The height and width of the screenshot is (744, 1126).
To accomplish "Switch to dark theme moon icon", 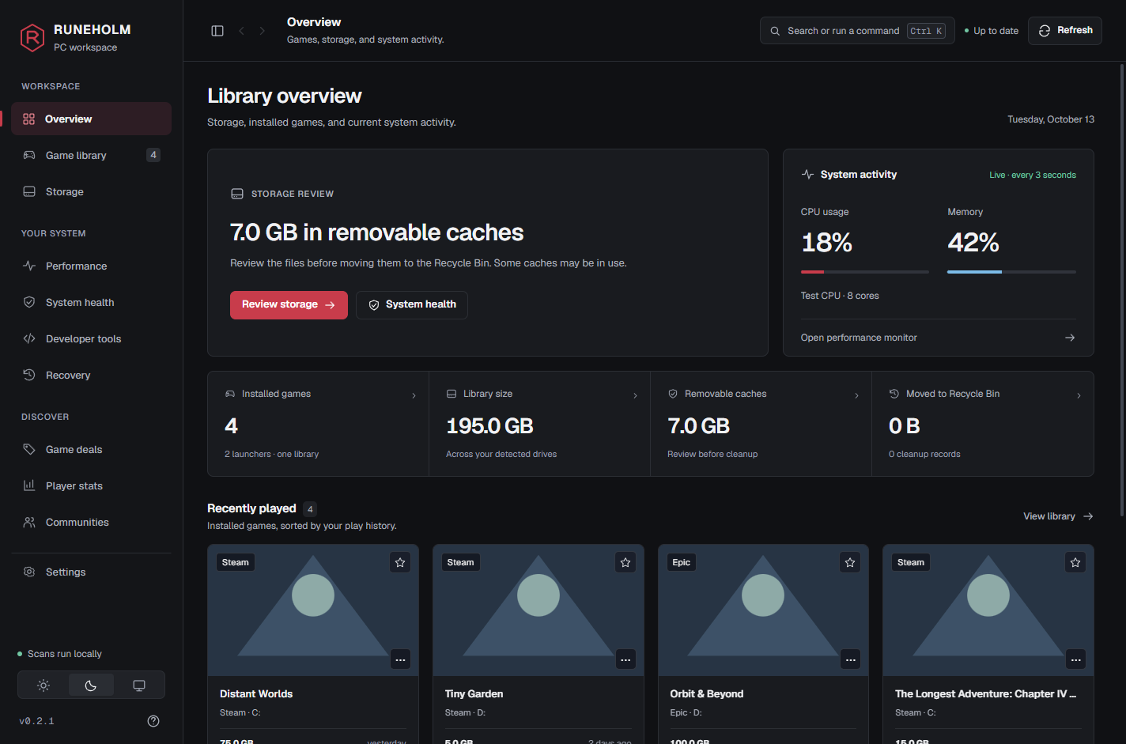I will point(91,685).
